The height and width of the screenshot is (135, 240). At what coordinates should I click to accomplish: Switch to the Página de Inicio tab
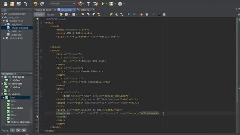pyautogui.click(x=43, y=10)
